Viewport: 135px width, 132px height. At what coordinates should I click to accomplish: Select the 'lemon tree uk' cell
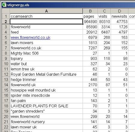point(46,69)
